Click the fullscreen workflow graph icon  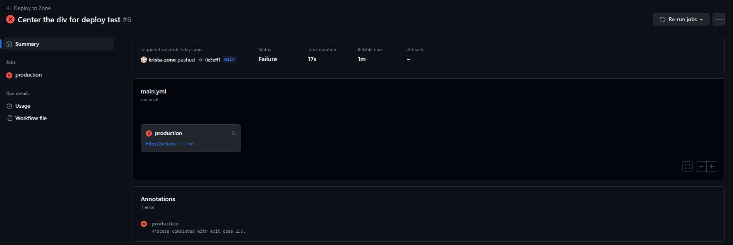pyautogui.click(x=687, y=167)
